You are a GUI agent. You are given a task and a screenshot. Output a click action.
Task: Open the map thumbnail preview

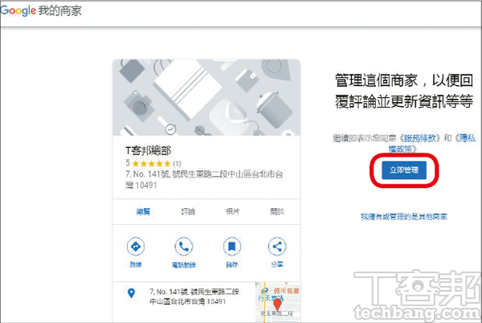(278, 302)
